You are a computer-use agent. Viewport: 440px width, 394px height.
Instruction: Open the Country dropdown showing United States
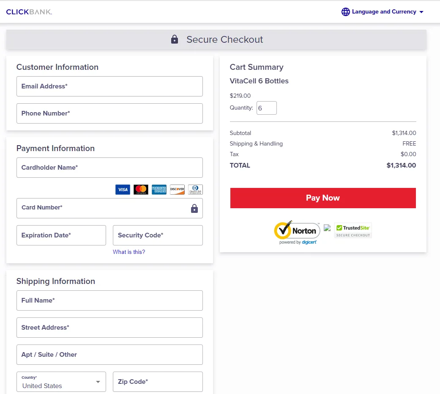click(x=61, y=382)
